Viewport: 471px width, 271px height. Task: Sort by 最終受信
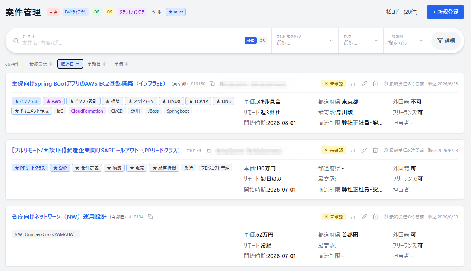click(x=41, y=64)
